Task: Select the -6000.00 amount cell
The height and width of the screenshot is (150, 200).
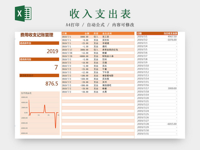Action: point(84,56)
